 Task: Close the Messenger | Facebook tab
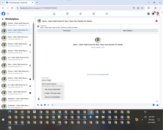(33, 3)
